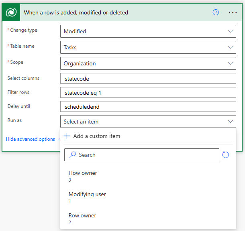
Task: Click the trigger title 'When a row is added, modified or deleted'
Action: [76, 12]
